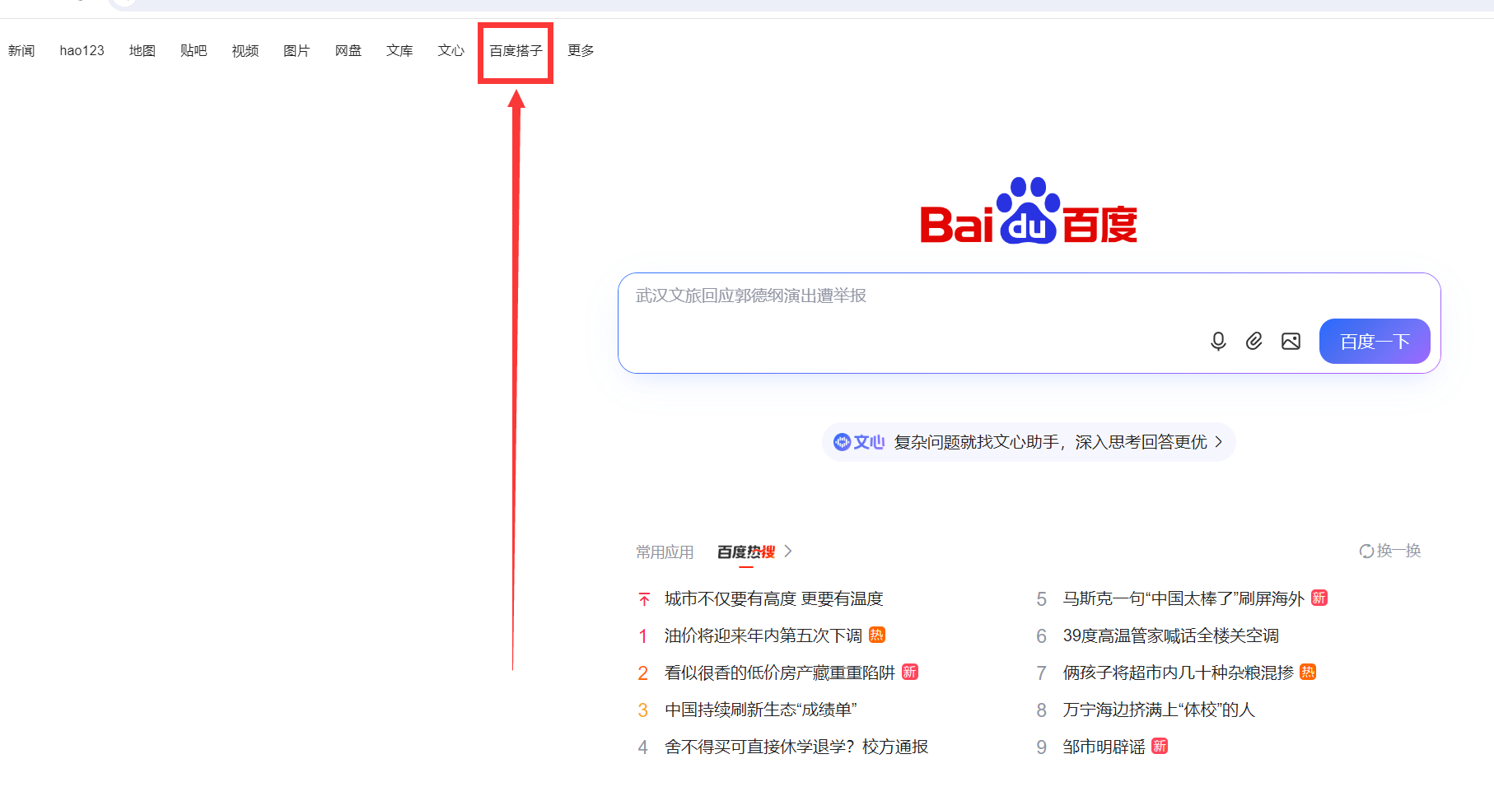Click the chevron on the 文心助手 banner
The image size is (1494, 810).
point(1219,442)
